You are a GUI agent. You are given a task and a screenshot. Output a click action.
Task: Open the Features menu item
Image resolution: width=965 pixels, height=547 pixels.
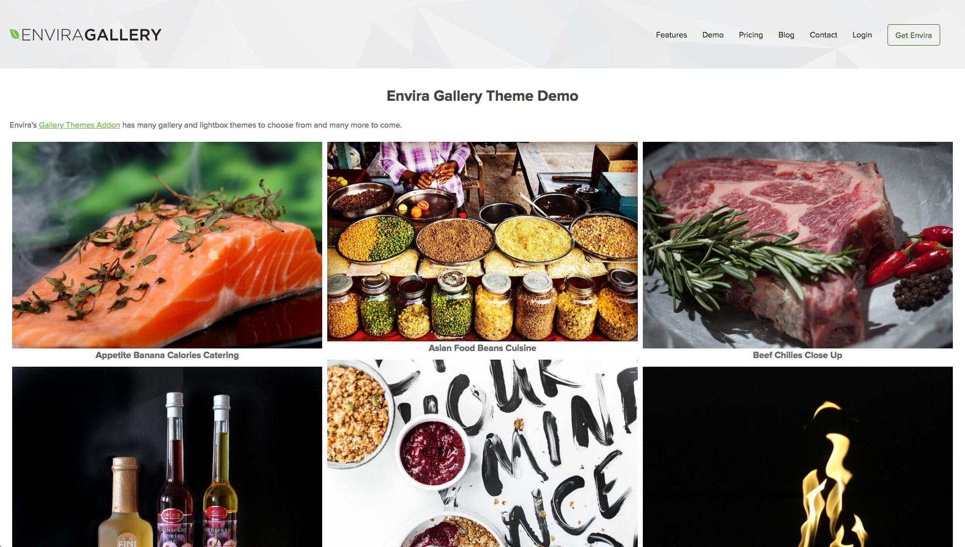point(671,35)
